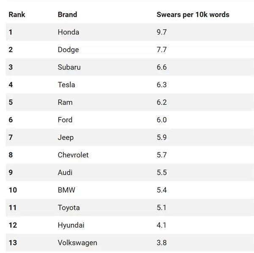Click the Audi brand name

tap(65, 172)
